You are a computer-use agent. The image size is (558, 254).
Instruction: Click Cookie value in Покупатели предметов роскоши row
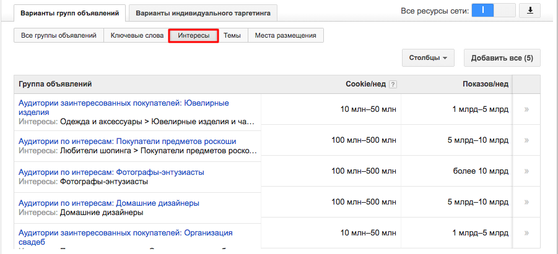tap(364, 140)
